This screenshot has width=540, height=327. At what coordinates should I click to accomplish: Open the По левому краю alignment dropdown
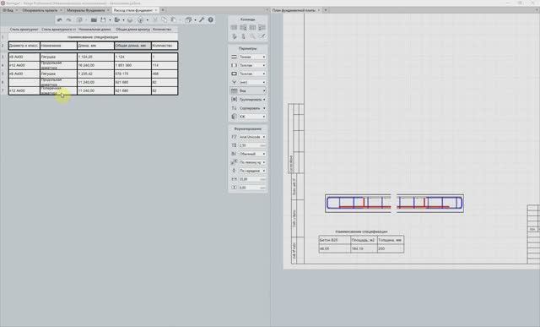pyautogui.click(x=252, y=162)
